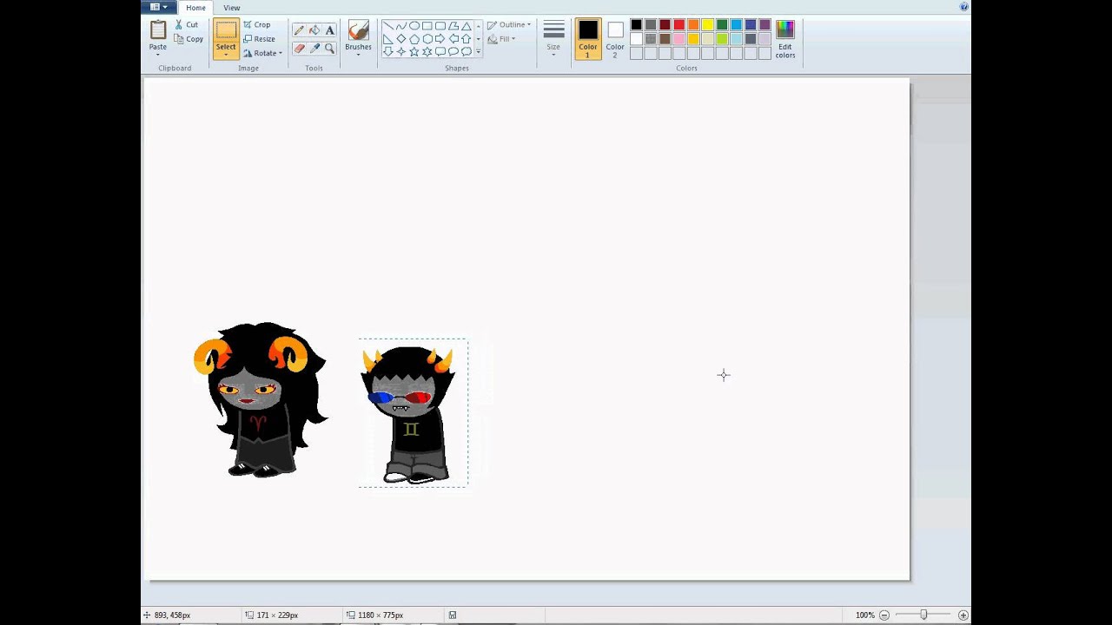Choose the Polygon shape

[453, 26]
